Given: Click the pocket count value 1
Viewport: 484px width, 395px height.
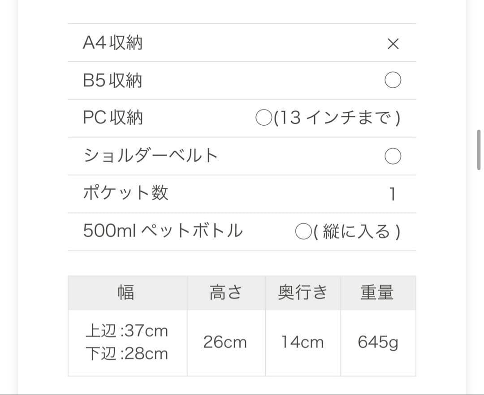Looking at the screenshot, I should pyautogui.click(x=393, y=194).
